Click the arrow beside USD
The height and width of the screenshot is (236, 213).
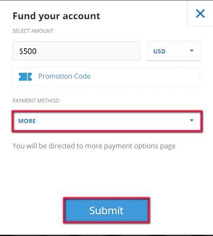coord(192,51)
